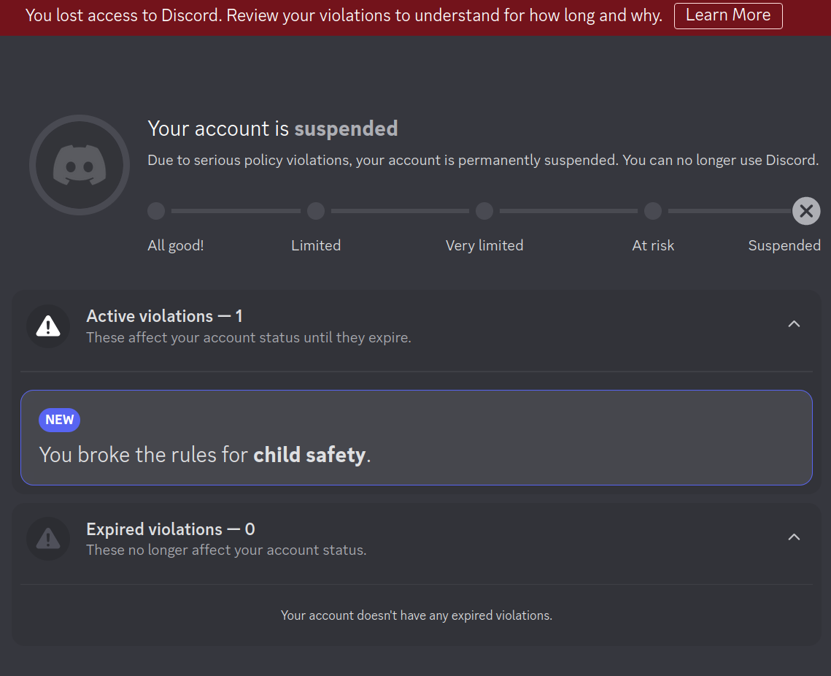This screenshot has width=831, height=676.
Task: Collapse the Active violations section chevron
Action: 794,324
